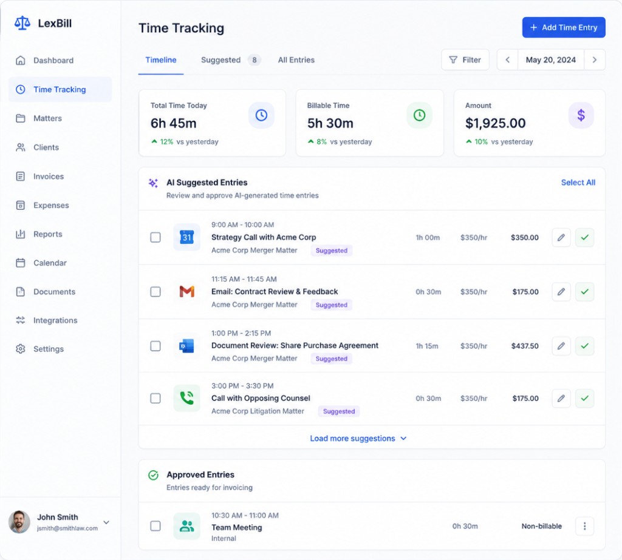The width and height of the screenshot is (622, 560).
Task: Click the blue clock icon on Total Time Today card
Action: 261,115
